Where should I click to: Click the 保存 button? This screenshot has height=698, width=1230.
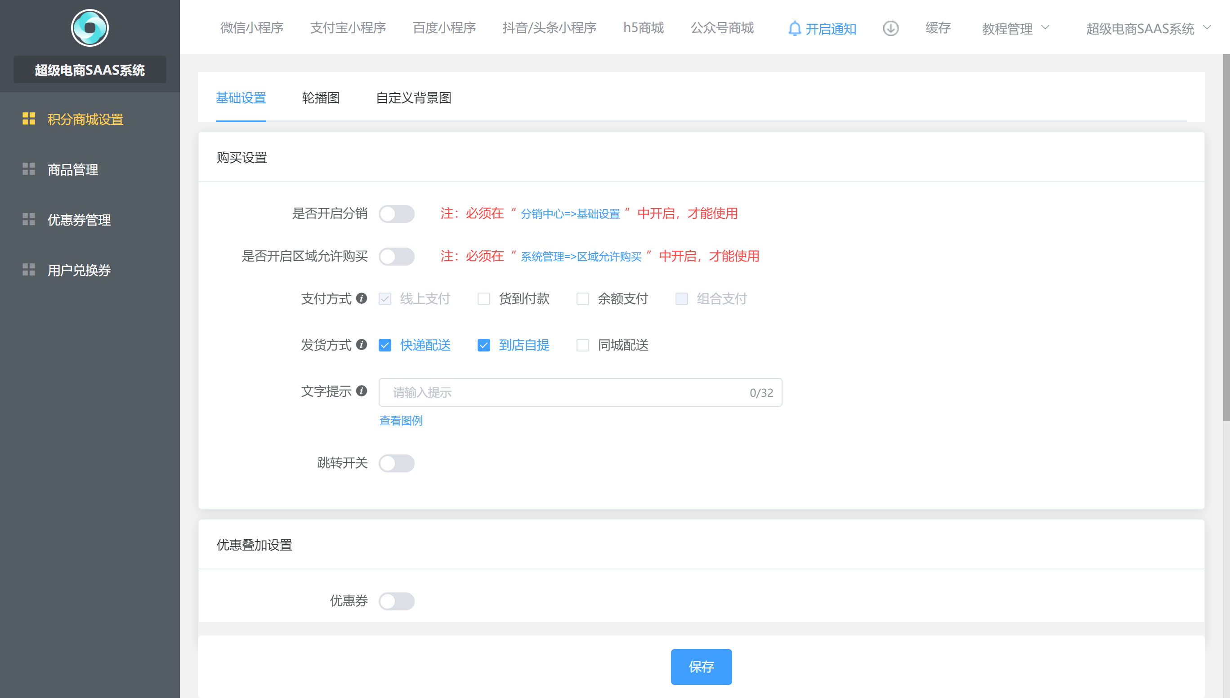pyautogui.click(x=701, y=667)
